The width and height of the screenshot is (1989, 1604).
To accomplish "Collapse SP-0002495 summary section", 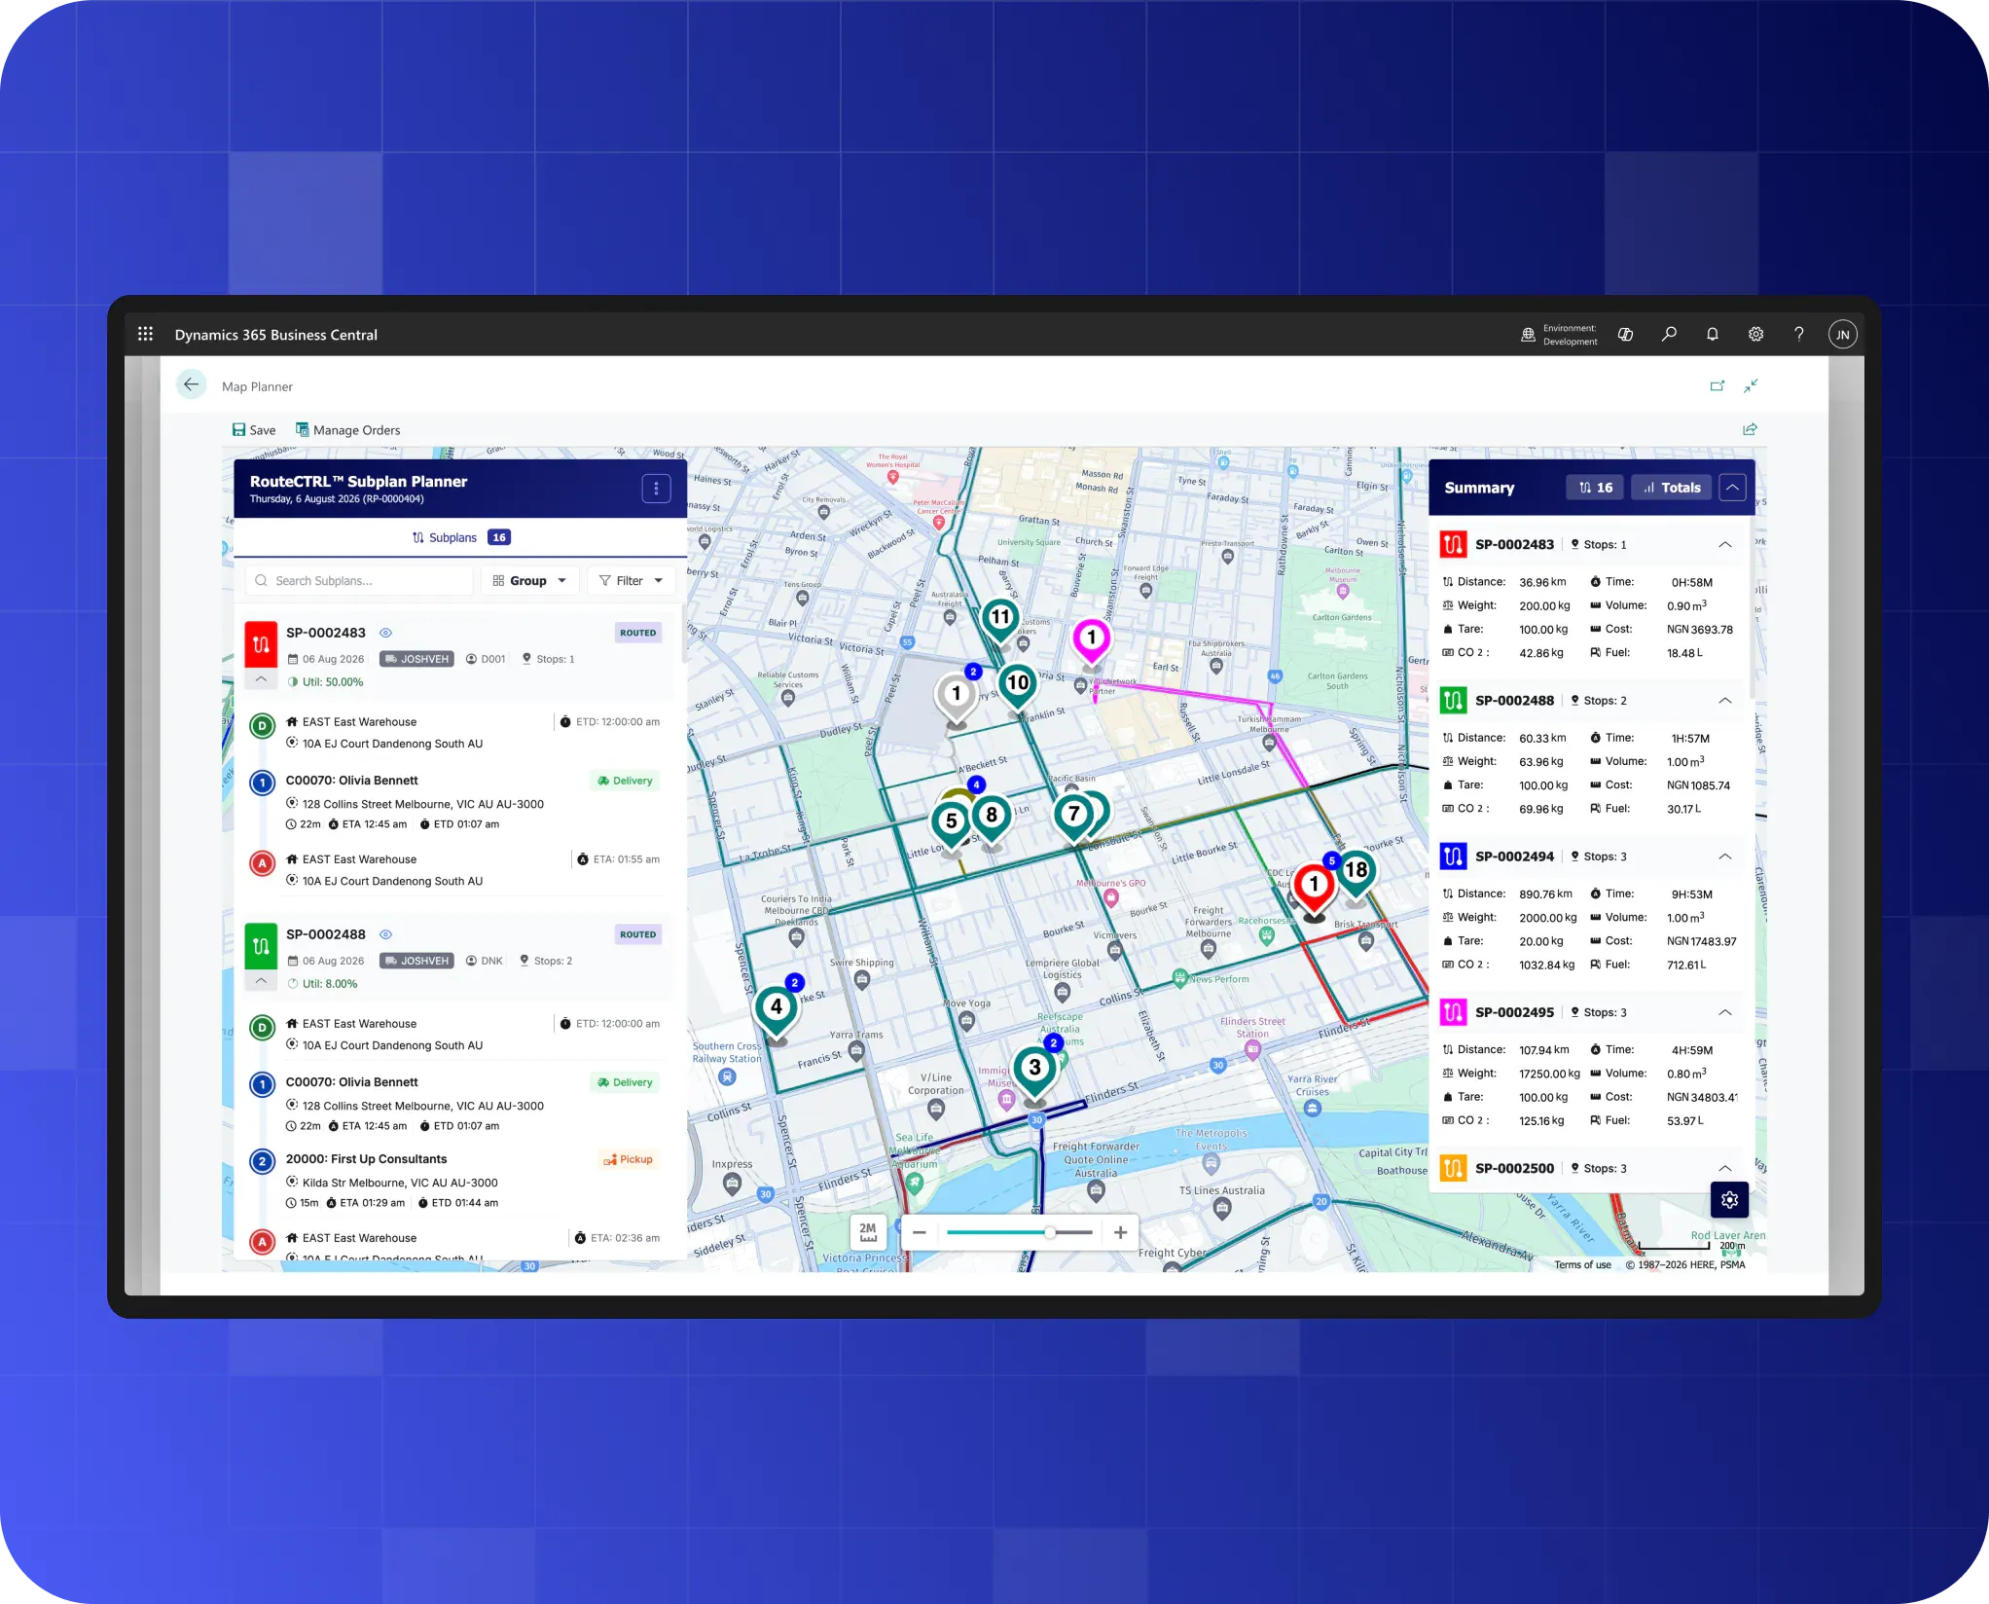I will [x=1725, y=1012].
